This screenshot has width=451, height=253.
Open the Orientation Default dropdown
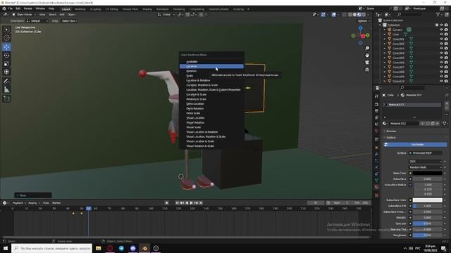click(37, 21)
